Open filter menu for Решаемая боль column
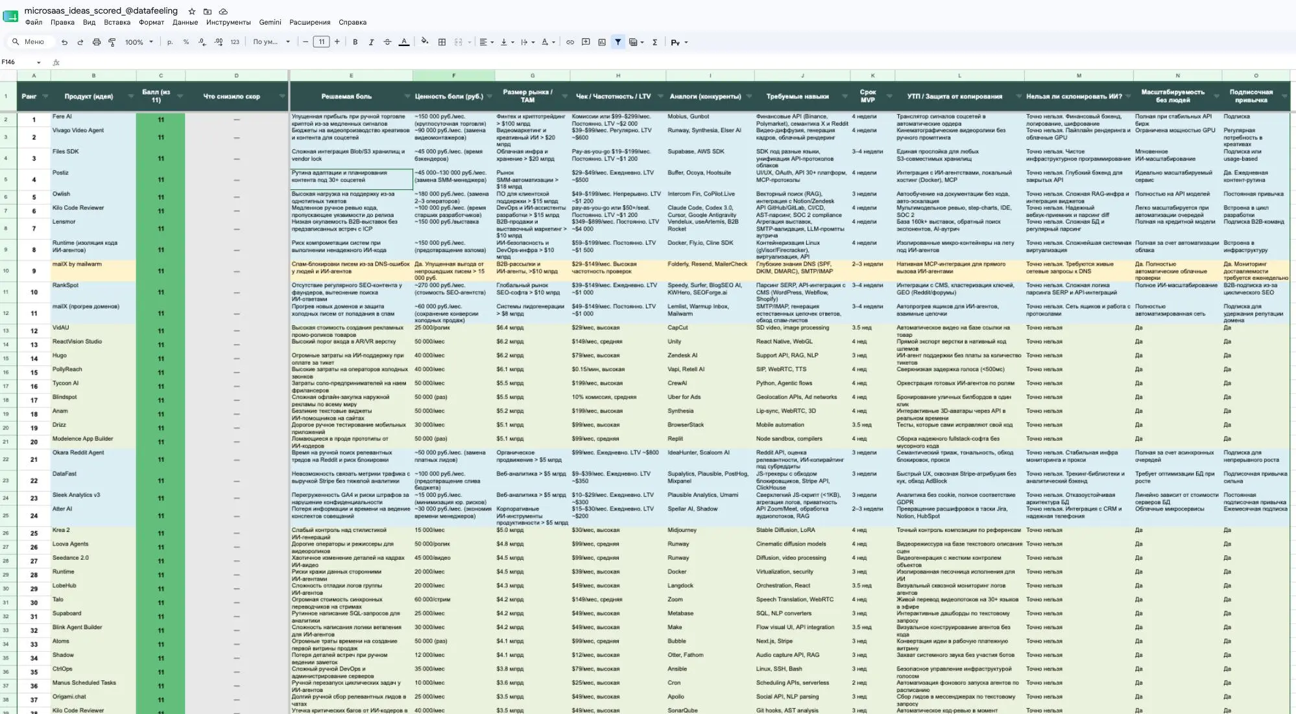The width and height of the screenshot is (1296, 714). (x=407, y=97)
